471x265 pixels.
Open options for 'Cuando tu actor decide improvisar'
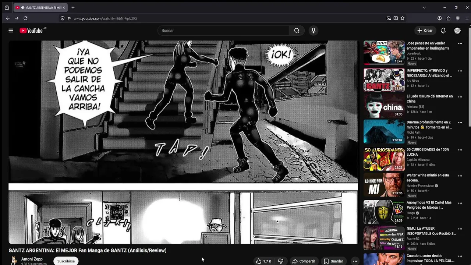pyautogui.click(x=460, y=256)
